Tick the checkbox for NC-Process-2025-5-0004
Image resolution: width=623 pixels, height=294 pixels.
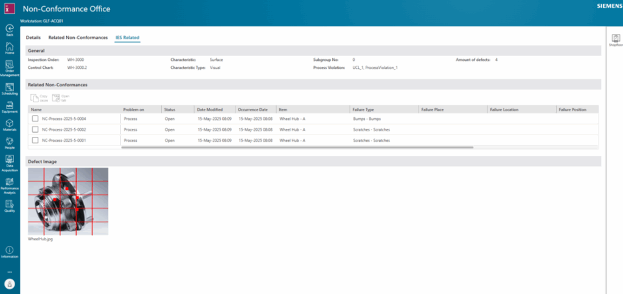pyautogui.click(x=35, y=119)
